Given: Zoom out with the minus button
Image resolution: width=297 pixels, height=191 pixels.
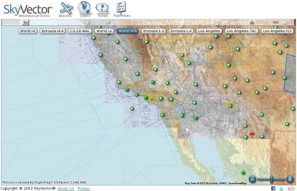Looking at the screenshot, I should [x=252, y=179].
